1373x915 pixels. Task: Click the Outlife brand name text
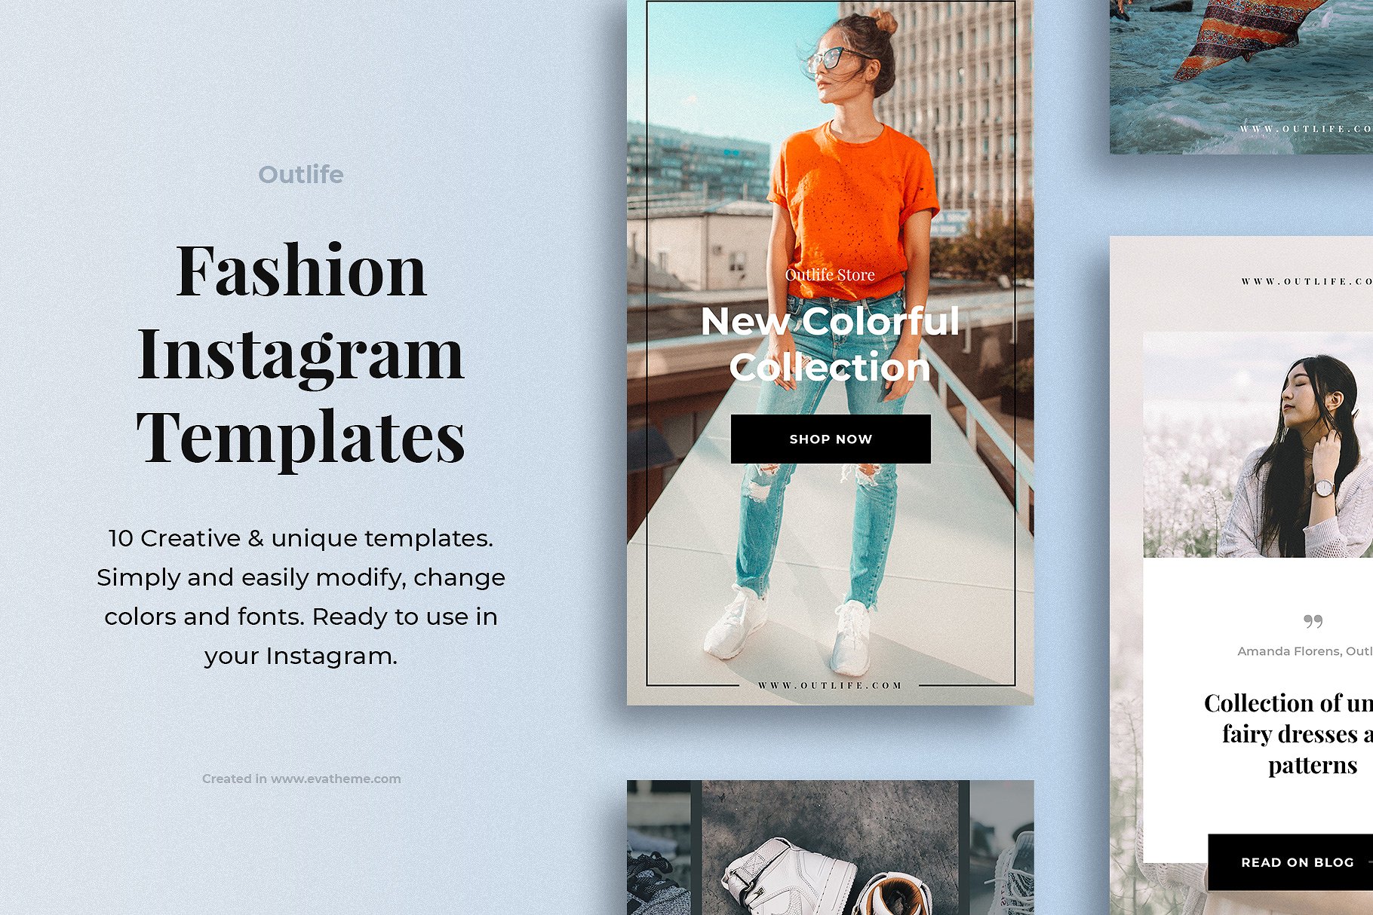point(301,174)
